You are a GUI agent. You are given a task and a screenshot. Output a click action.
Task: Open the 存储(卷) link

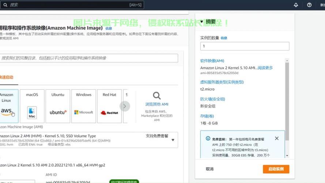coord(207,116)
